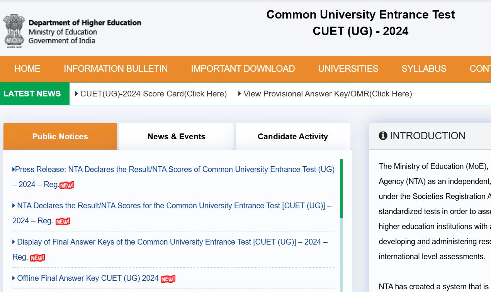
Task: Open the SYLLABUS menu item
Action: pyautogui.click(x=424, y=69)
